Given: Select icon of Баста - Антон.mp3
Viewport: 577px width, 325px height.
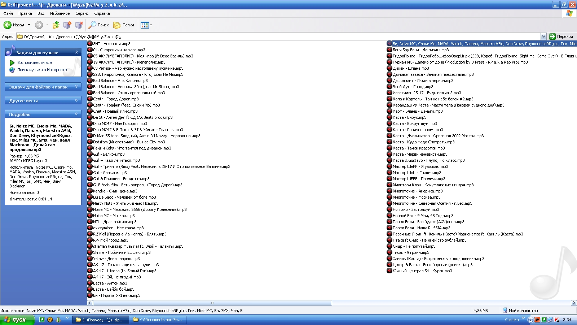Looking at the screenshot, I should 90,283.
